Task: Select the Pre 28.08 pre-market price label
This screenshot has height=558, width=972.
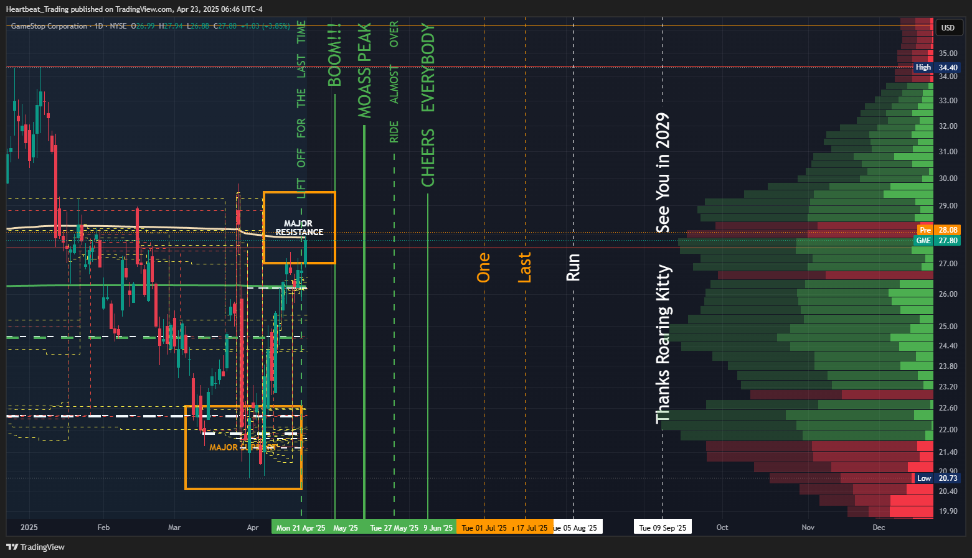Action: [938, 230]
